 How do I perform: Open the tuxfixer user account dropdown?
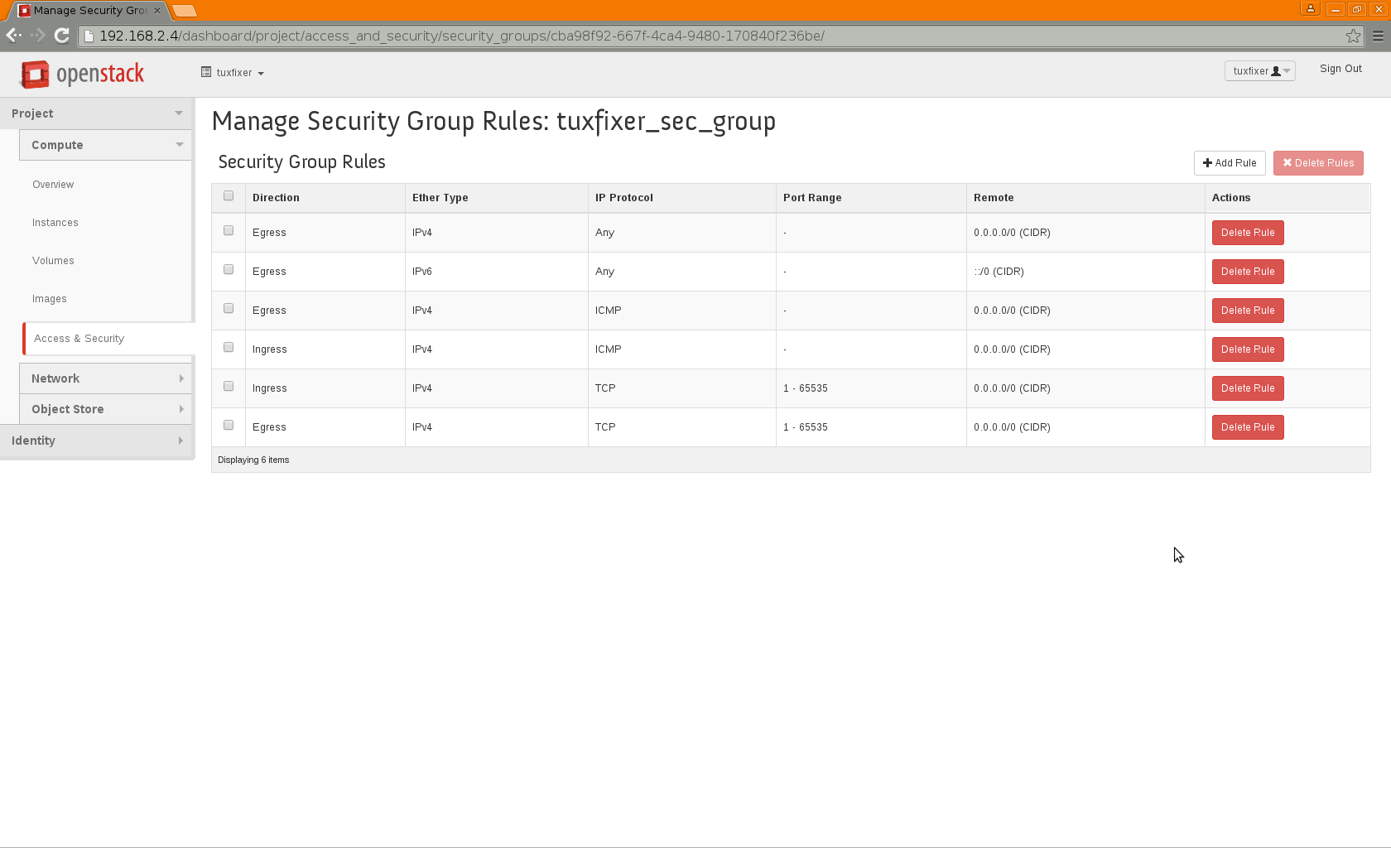click(1259, 71)
